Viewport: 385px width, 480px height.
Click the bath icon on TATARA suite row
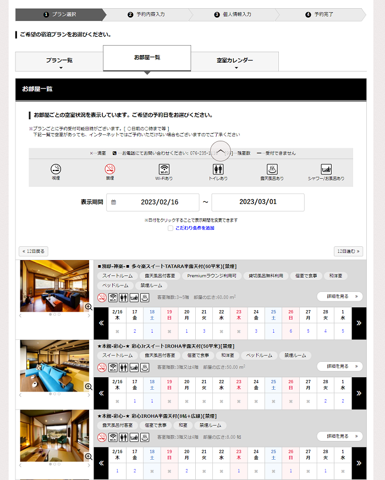(134, 297)
